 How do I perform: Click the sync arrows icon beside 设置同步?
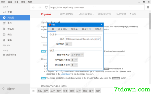click(3, 88)
